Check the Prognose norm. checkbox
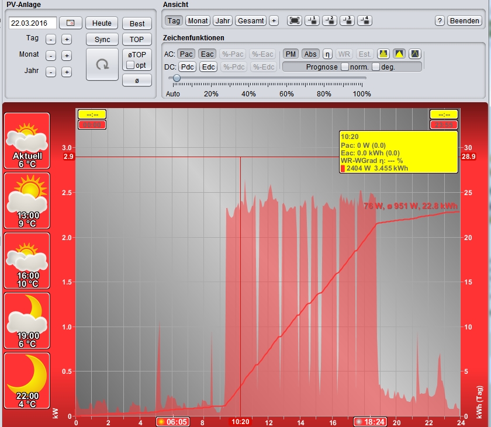491x427 pixels. point(345,67)
